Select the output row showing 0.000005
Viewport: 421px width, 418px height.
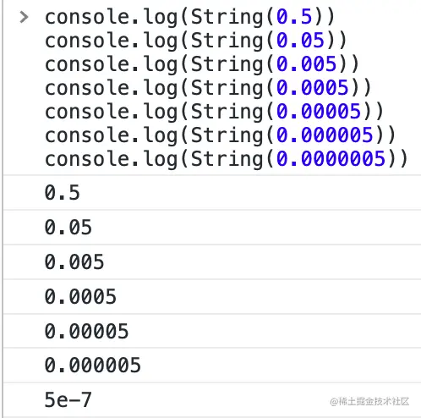212,366
